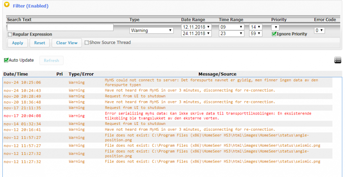Image resolution: width=345 pixels, height=177 pixels.
Task: Click the Reset button
Action: pos(39,43)
